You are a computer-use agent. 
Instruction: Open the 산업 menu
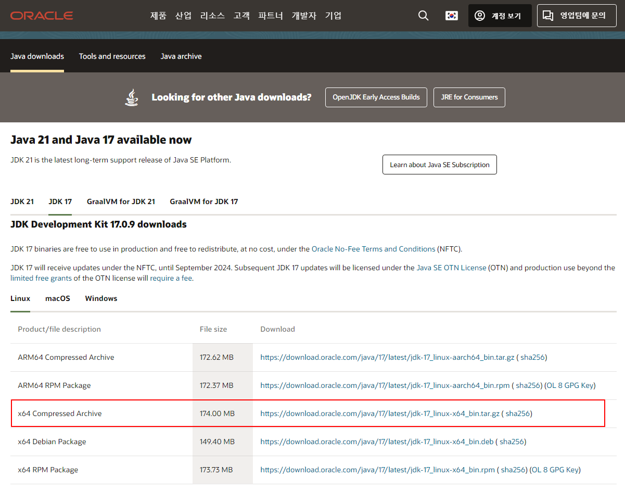183,16
